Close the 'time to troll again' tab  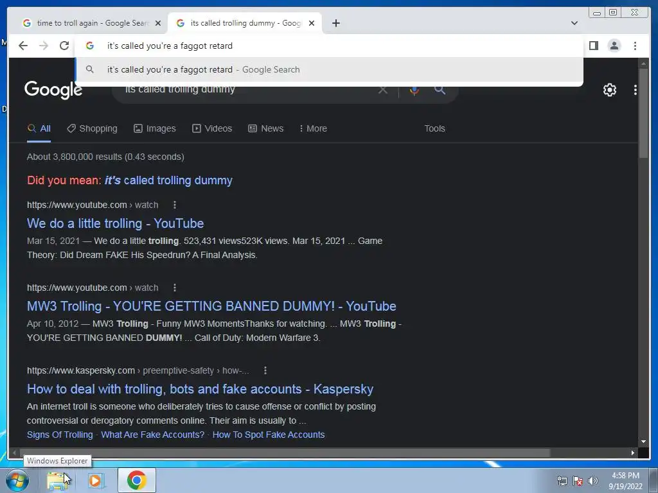coord(158,23)
